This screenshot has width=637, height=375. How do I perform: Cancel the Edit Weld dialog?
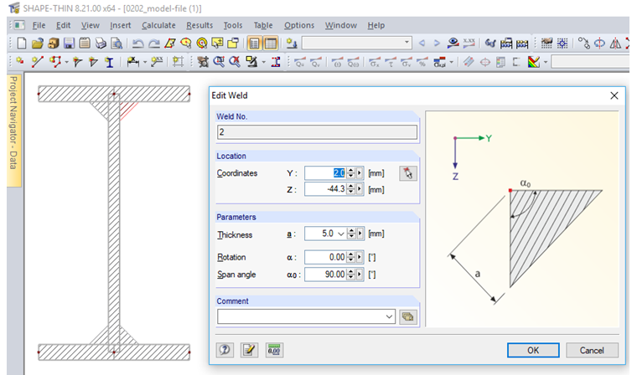pos(592,350)
